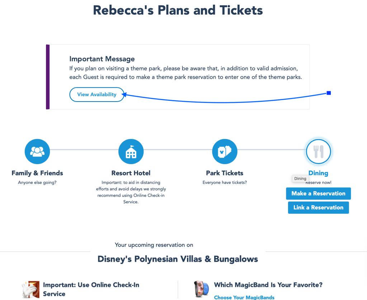Click Make a Reservation button
Screen dimensions: 367x300
(318, 193)
